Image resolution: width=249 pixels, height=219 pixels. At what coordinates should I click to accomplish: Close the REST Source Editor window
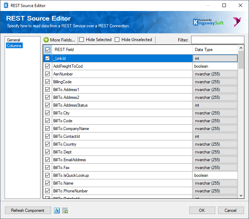(240, 5)
